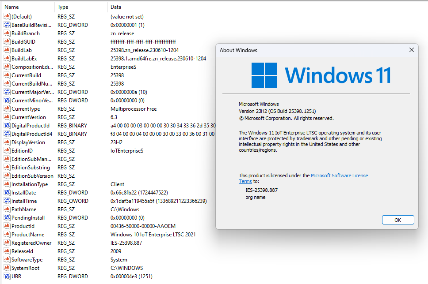The height and width of the screenshot is (284, 428).
Task: Click the BaseBuildRevision DWORD icon
Action: (7, 25)
